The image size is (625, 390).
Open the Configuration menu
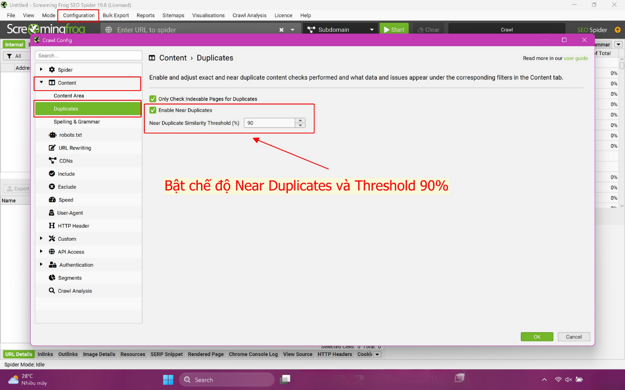pos(79,16)
